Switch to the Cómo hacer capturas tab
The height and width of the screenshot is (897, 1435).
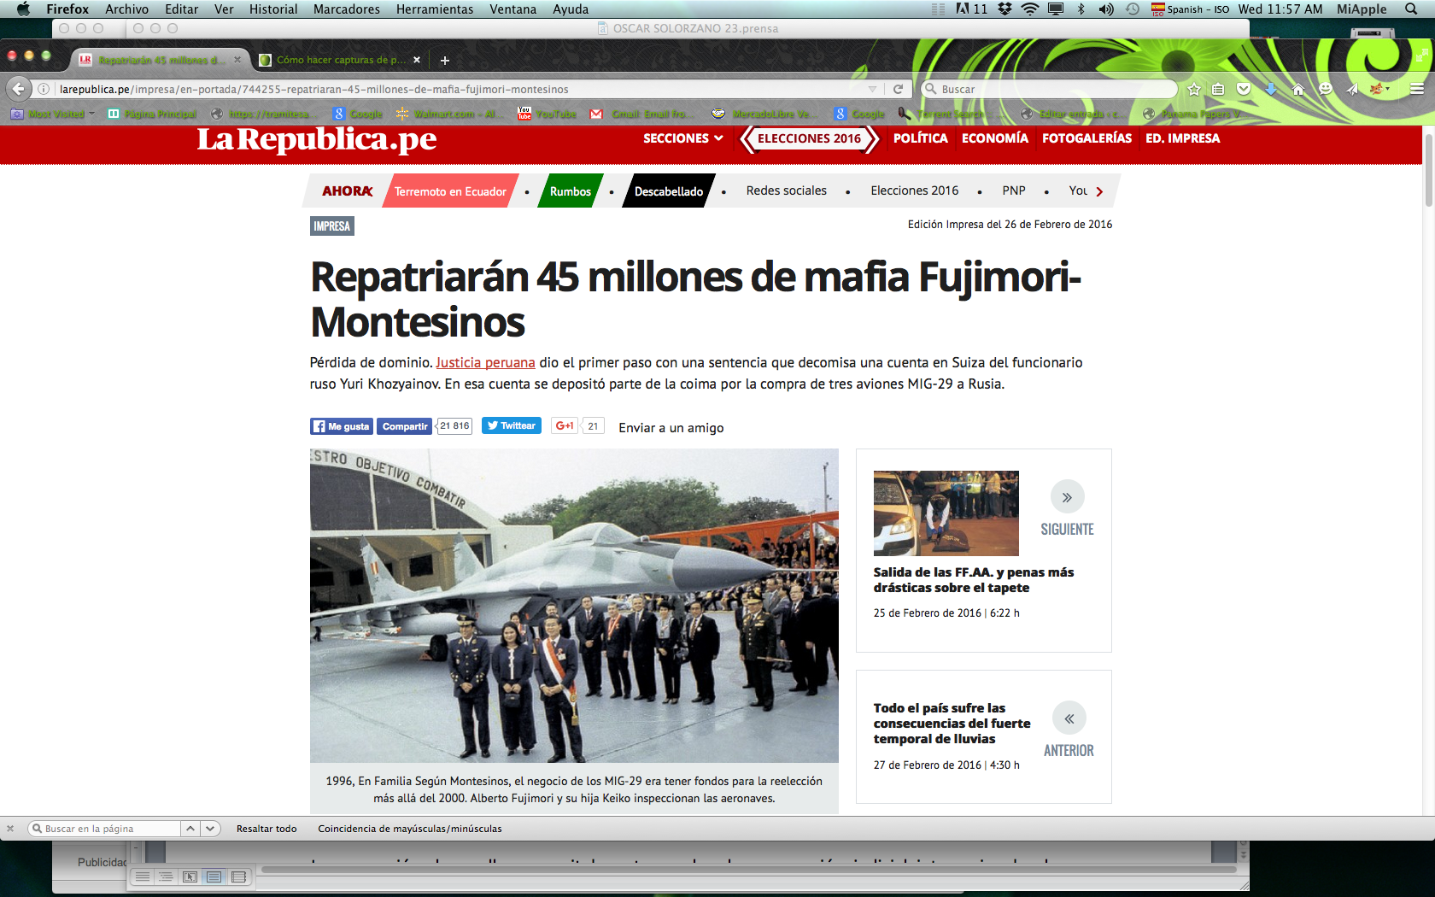[340, 60]
